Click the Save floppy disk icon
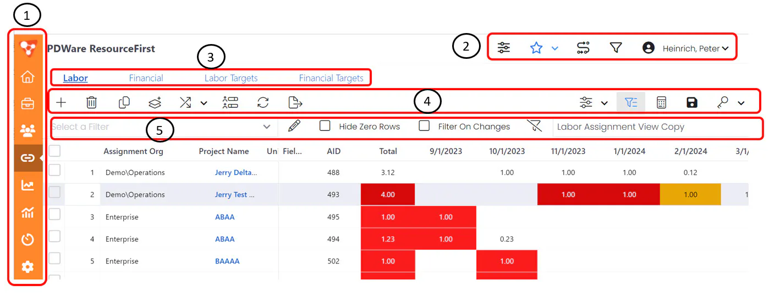 pyautogui.click(x=692, y=102)
